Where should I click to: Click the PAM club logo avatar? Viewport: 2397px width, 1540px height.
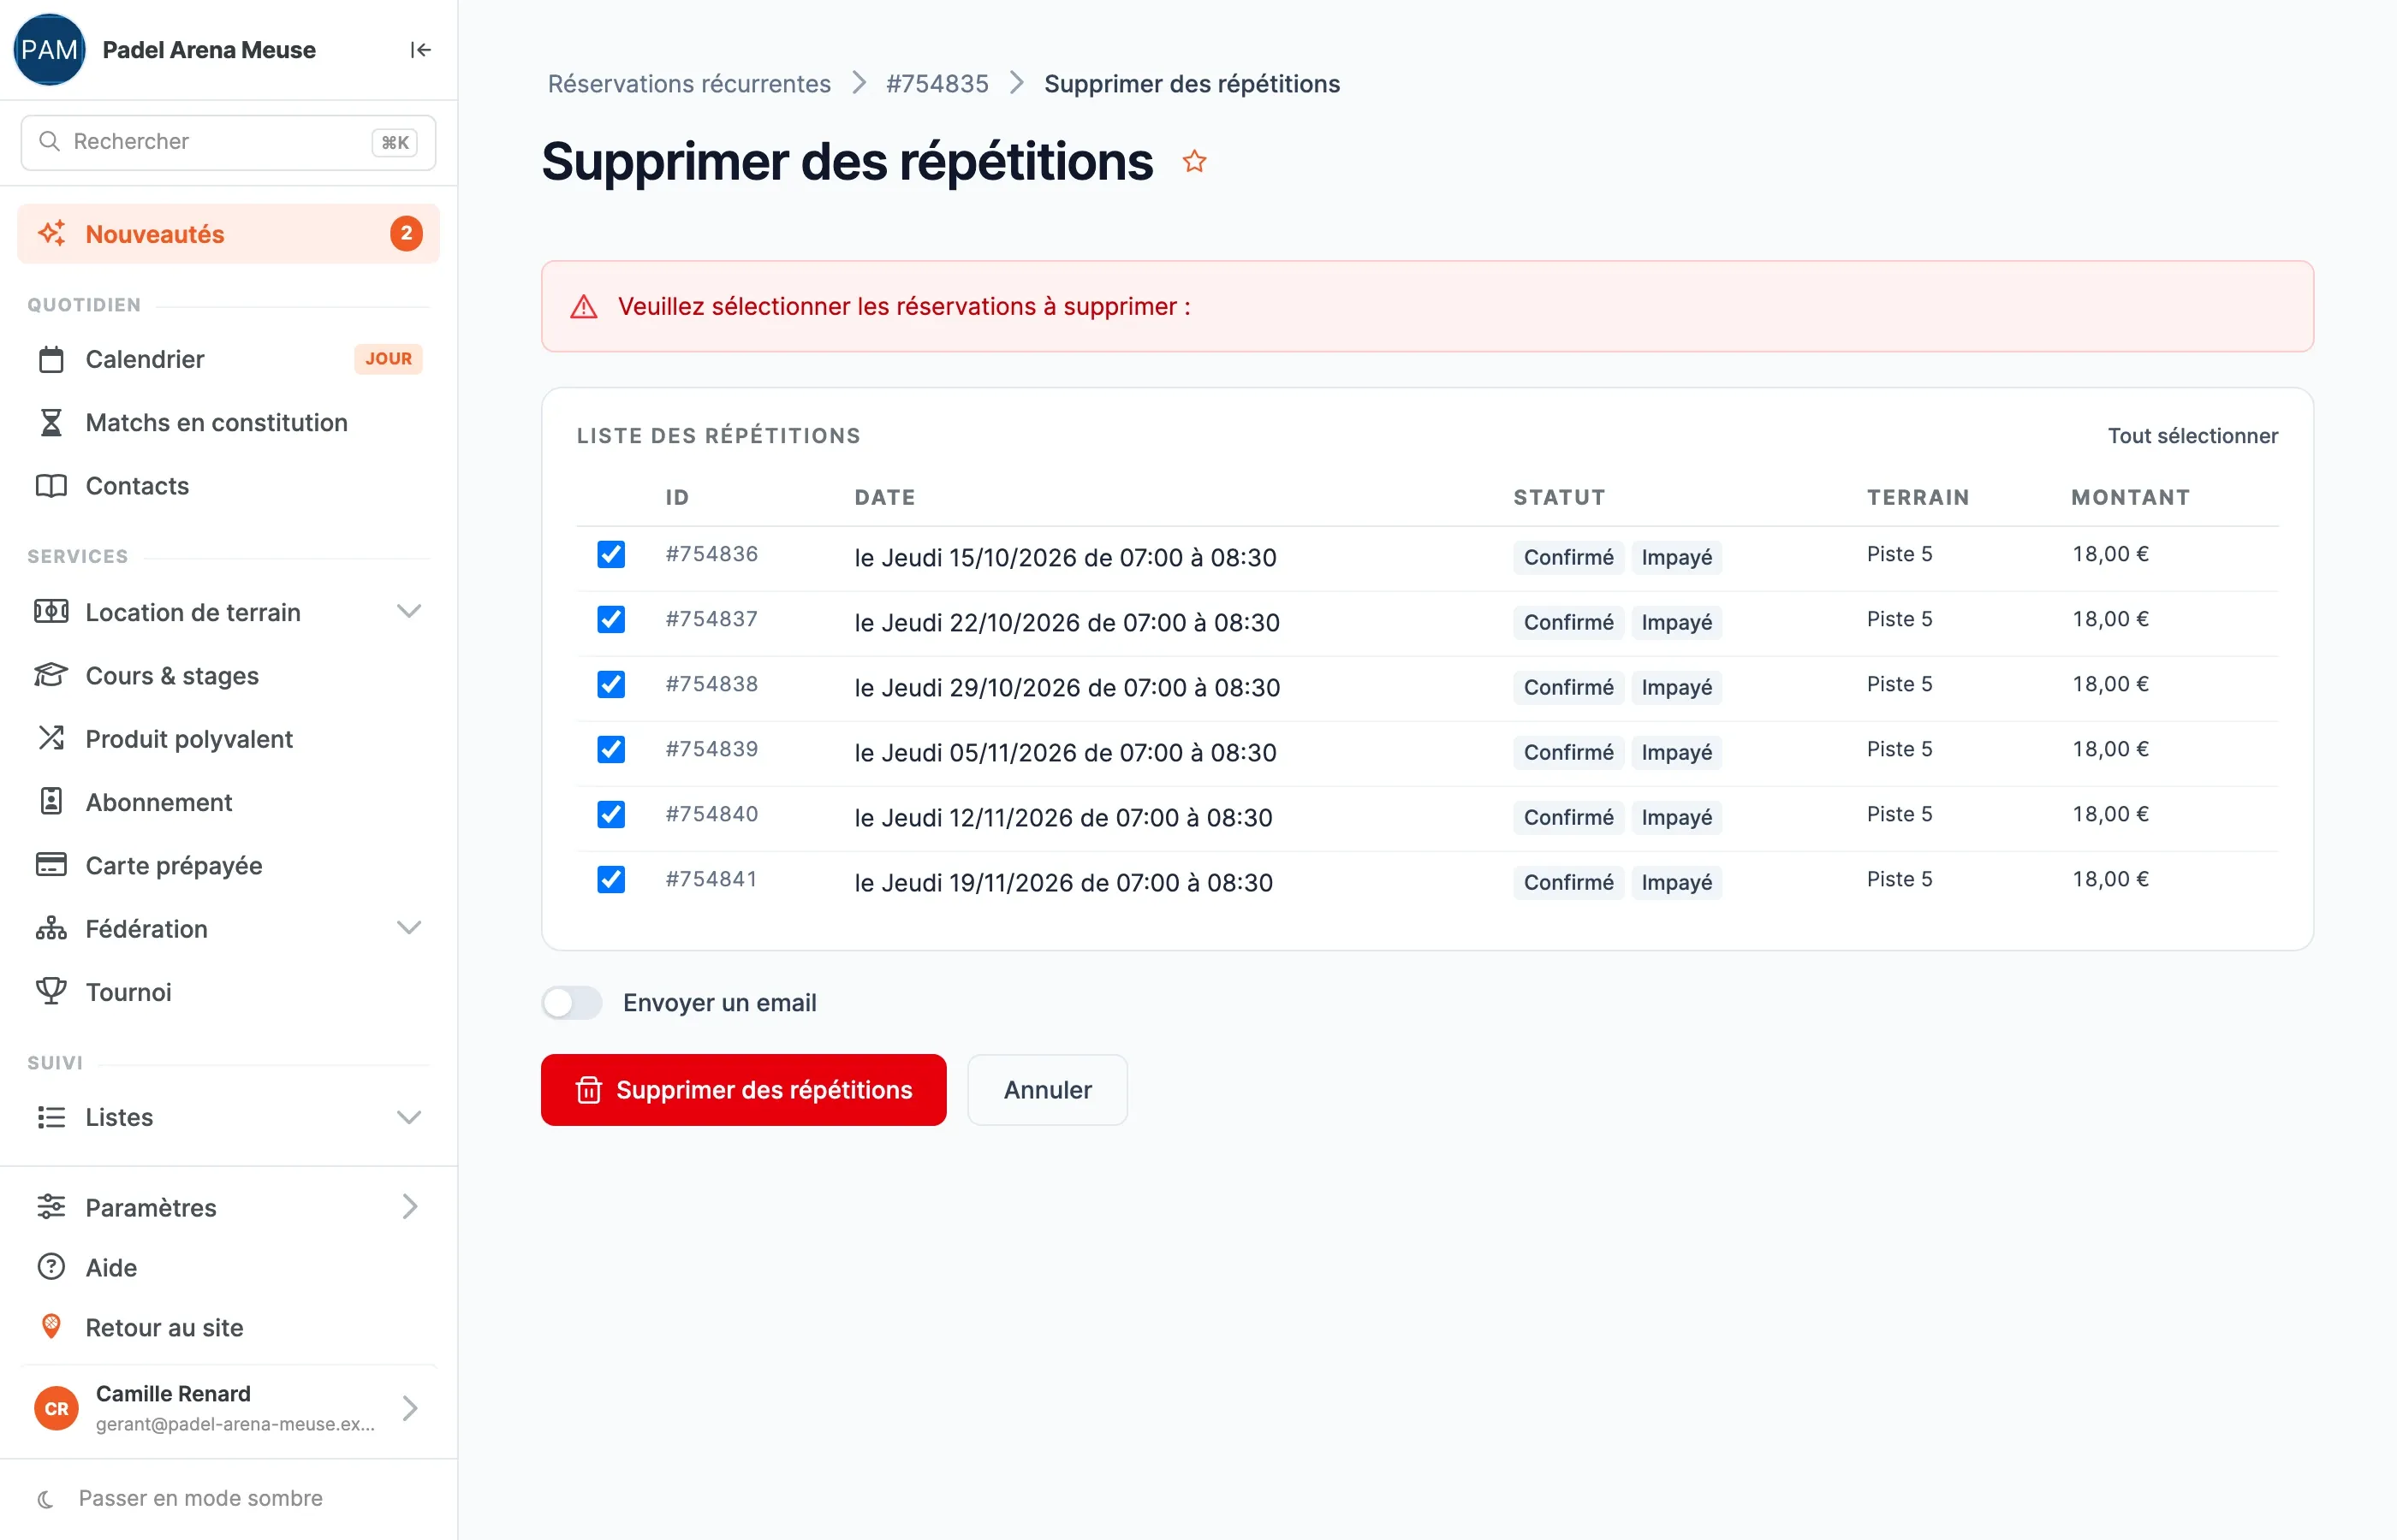pos(49,50)
